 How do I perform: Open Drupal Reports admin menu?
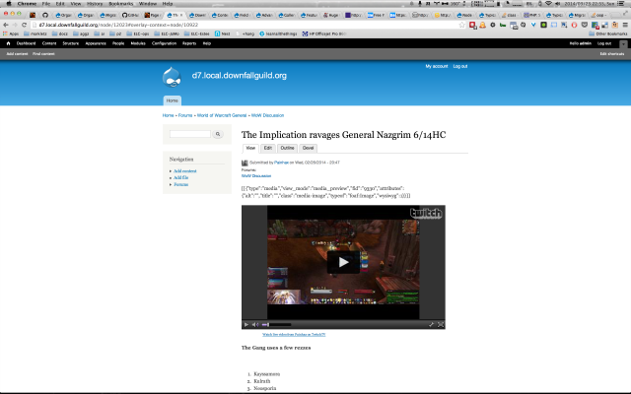[189, 43]
